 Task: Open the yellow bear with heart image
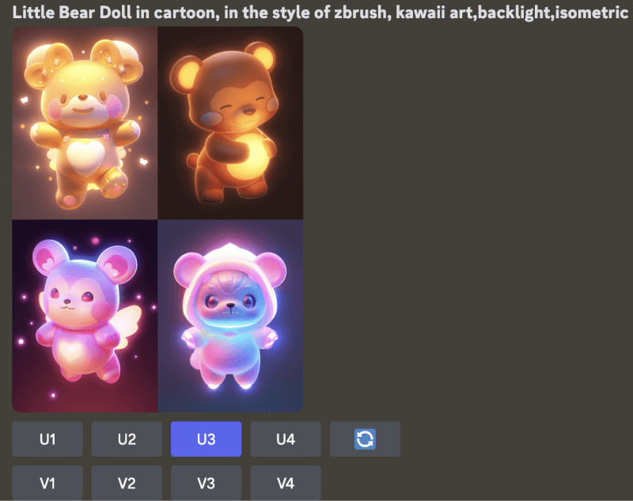pos(85,123)
